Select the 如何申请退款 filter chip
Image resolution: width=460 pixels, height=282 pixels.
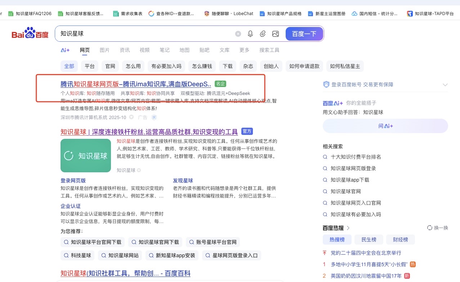click(x=304, y=66)
